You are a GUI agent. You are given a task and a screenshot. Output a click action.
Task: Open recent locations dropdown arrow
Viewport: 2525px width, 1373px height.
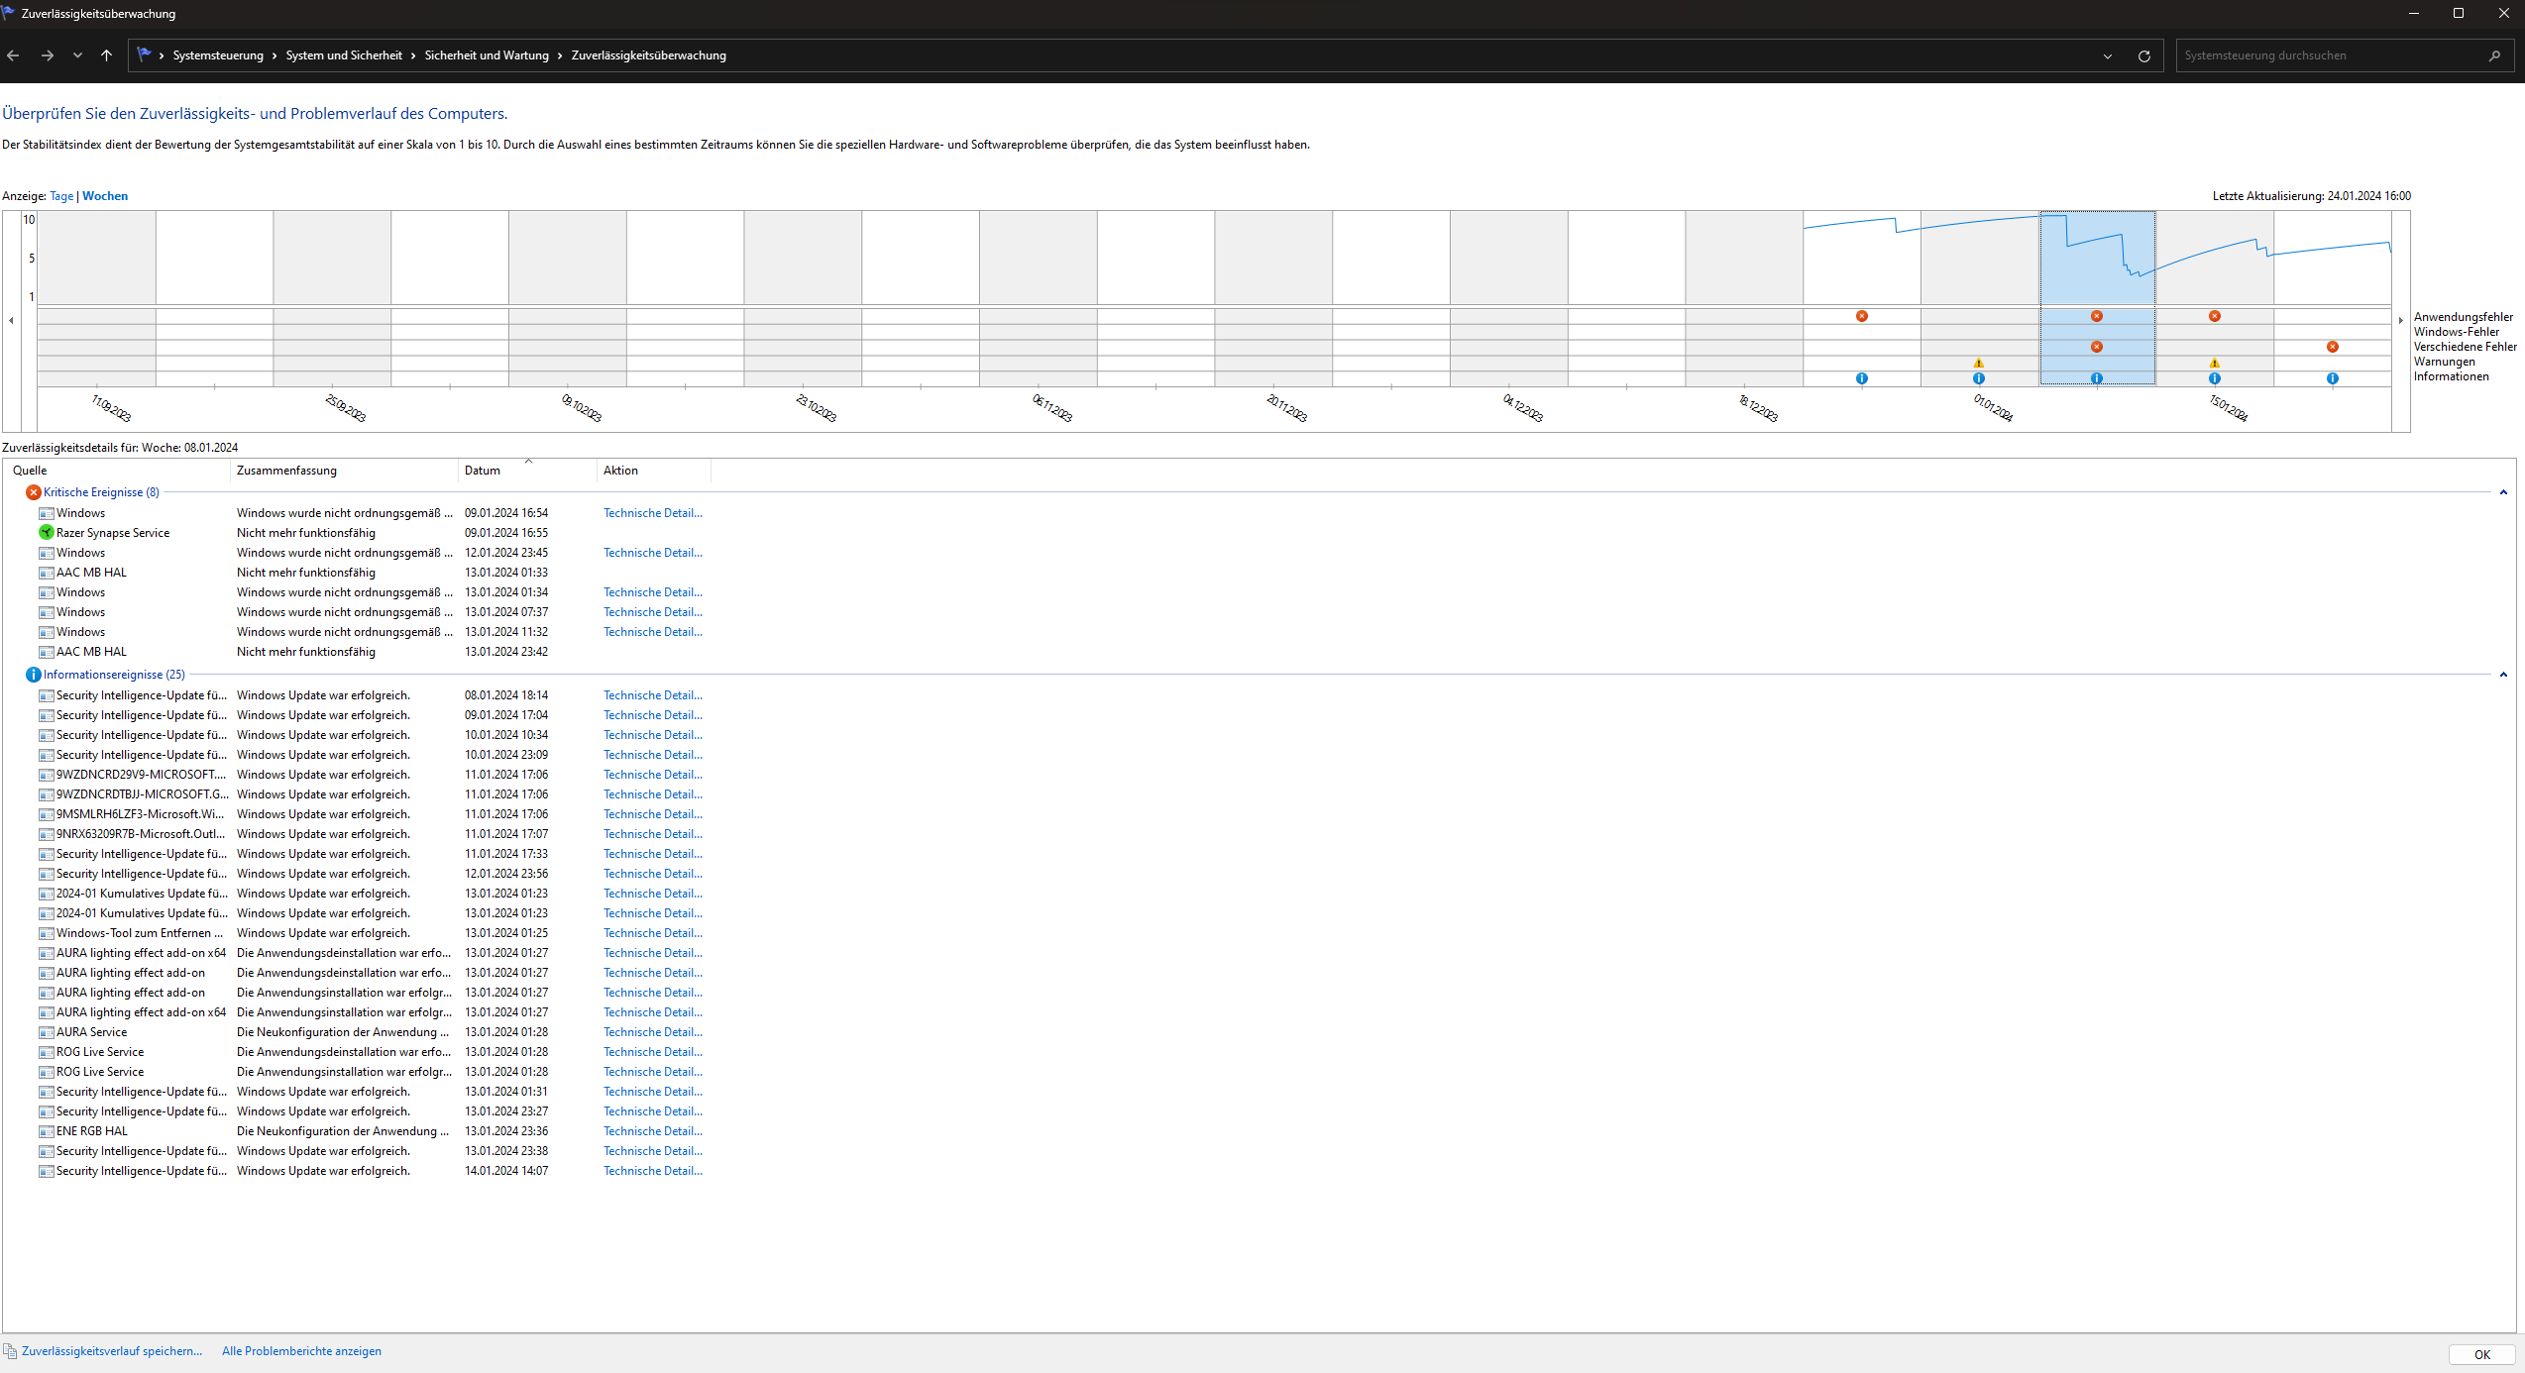point(77,56)
